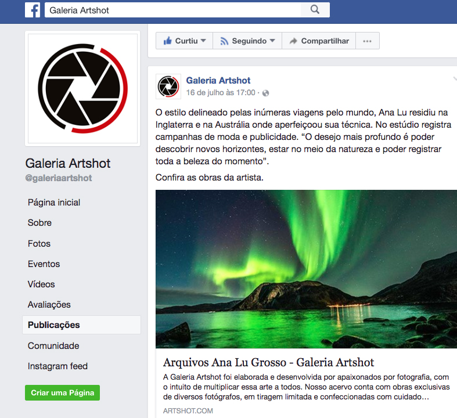Screen dimensions: 457x418
Task: Open post options chevron at top right
Action: [x=455, y=78]
